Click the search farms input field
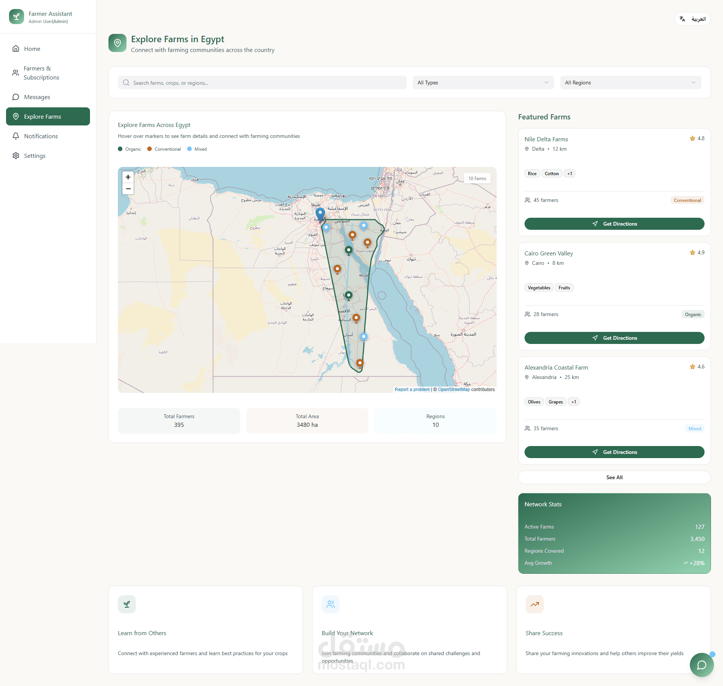Image resolution: width=723 pixels, height=686 pixels. click(262, 83)
